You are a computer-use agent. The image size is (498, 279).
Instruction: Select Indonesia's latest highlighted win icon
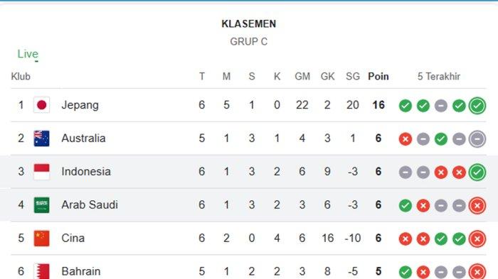click(x=477, y=172)
